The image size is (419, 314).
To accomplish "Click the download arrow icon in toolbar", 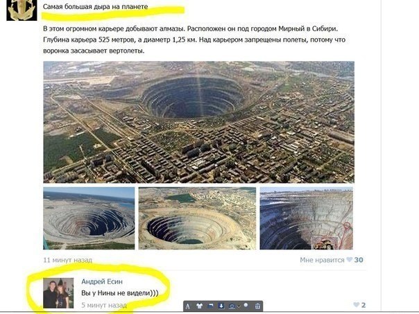I will (x=221, y=306).
